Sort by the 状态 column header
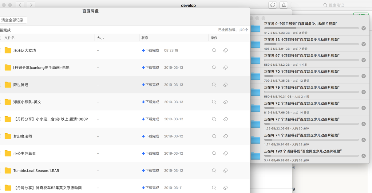 click(145, 38)
